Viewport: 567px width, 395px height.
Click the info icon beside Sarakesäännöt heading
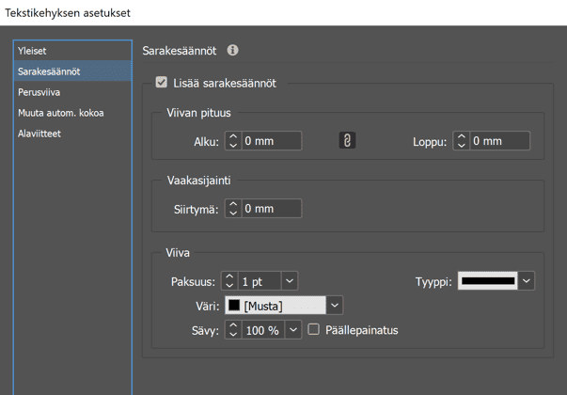[x=232, y=50]
